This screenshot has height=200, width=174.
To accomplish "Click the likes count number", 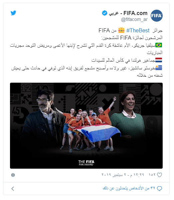I will pyautogui.click(x=152, y=175).
